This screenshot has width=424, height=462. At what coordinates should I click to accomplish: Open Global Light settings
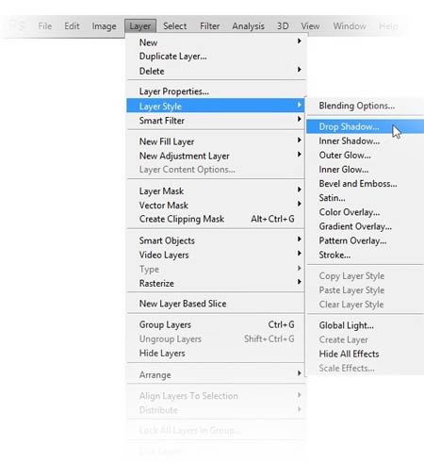[365, 325]
